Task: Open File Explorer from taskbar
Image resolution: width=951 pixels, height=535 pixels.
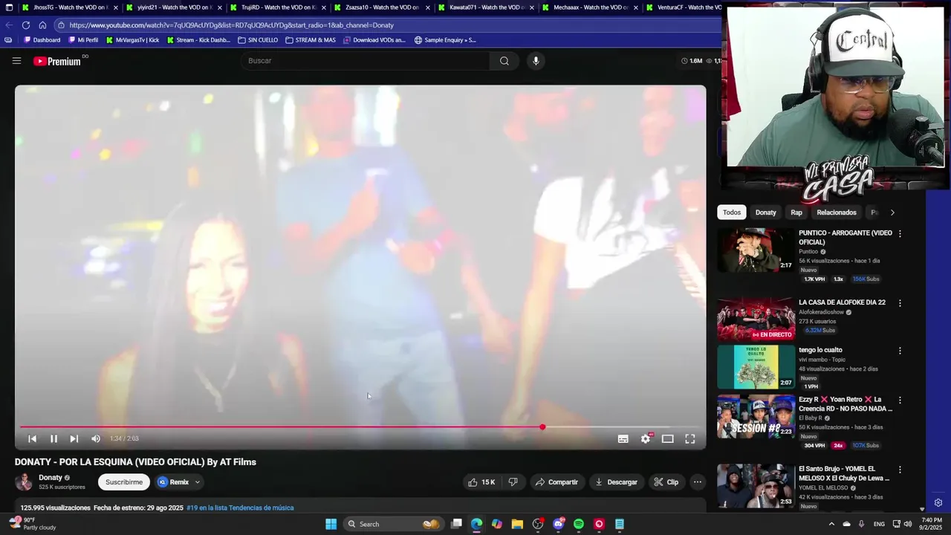Action: point(517,524)
